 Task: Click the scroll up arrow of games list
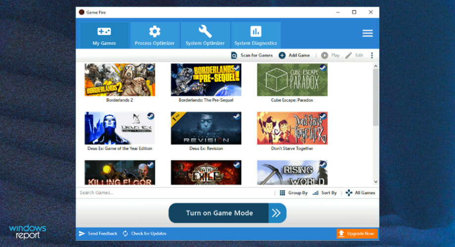(376, 66)
